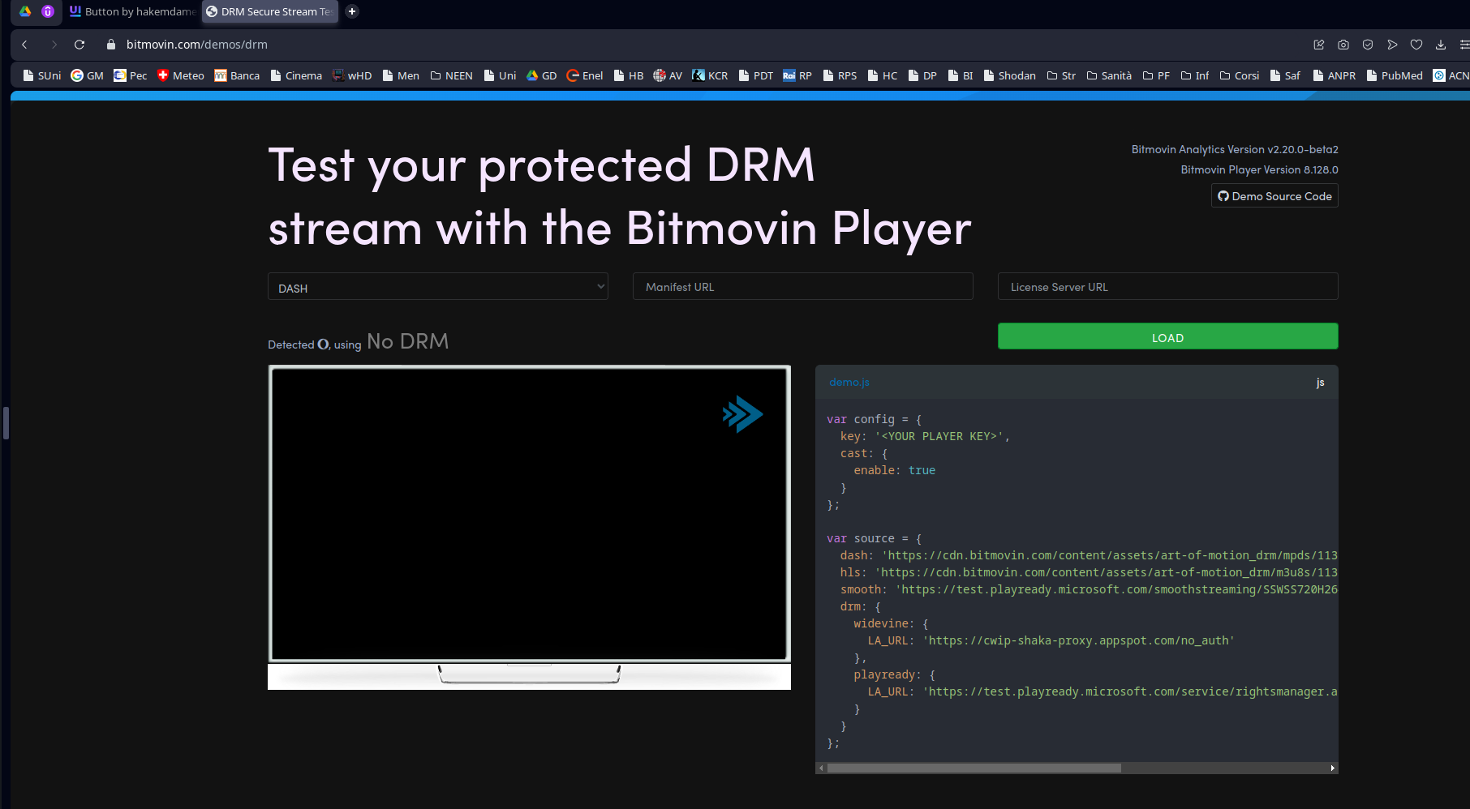Open the Uni bookmark
Screen dimensions: 1470x809
500,75
